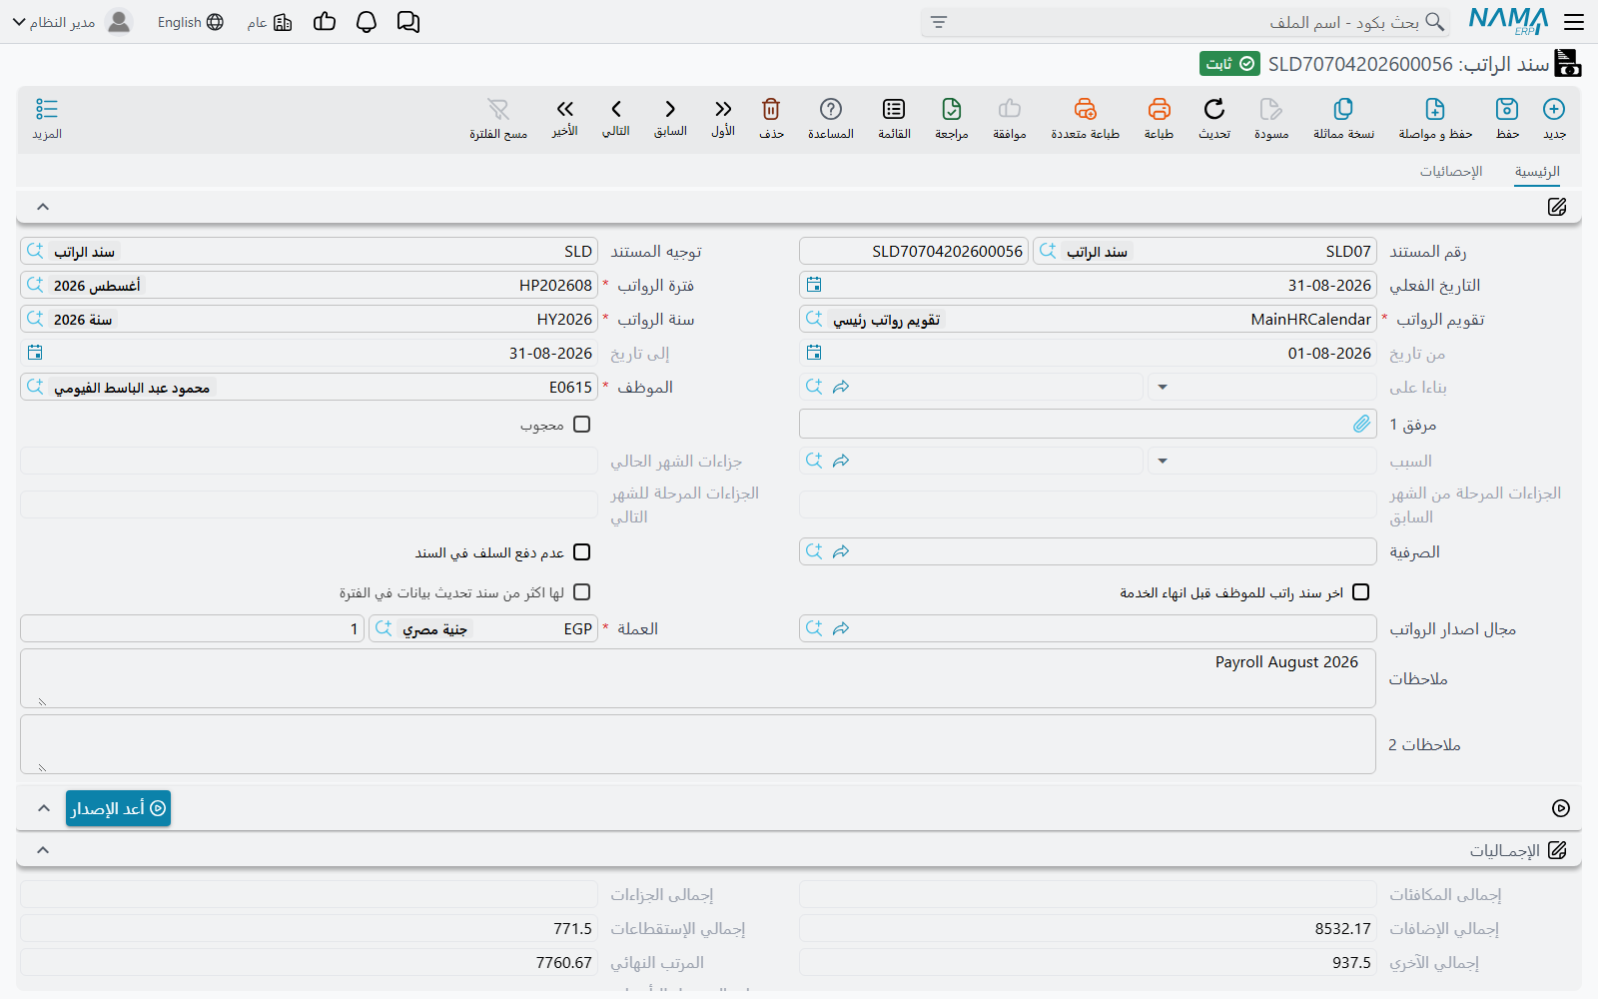Open المزيد (More) options icon
The width and height of the screenshot is (1598, 999).
(x=47, y=109)
